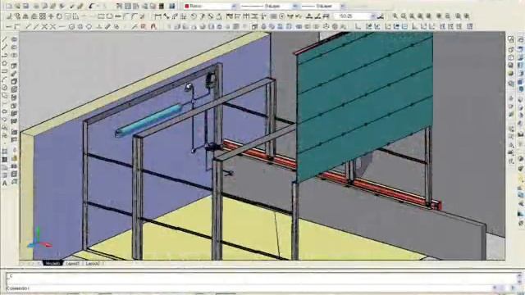Switch to the Layout2 tab

pos(93,264)
